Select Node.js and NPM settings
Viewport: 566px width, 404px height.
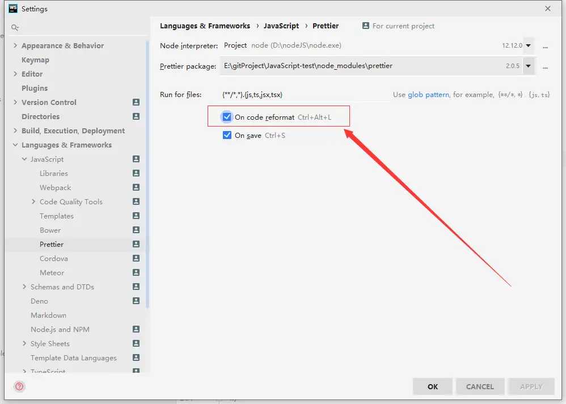coord(60,329)
